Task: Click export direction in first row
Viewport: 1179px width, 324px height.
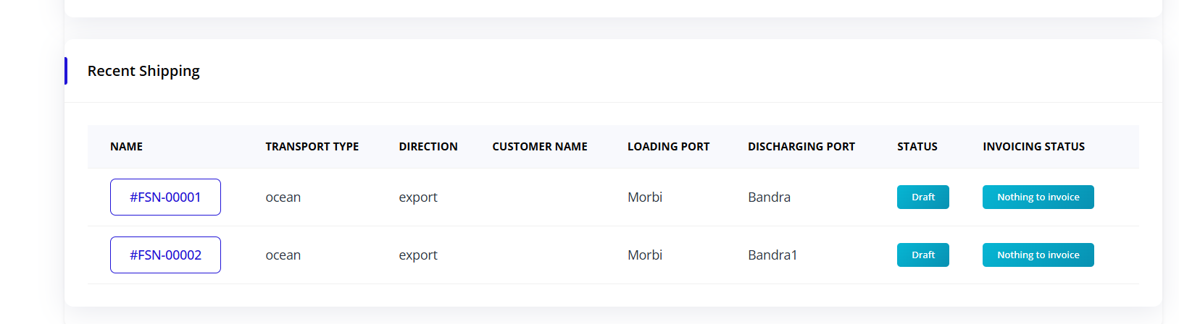Action: [417, 197]
